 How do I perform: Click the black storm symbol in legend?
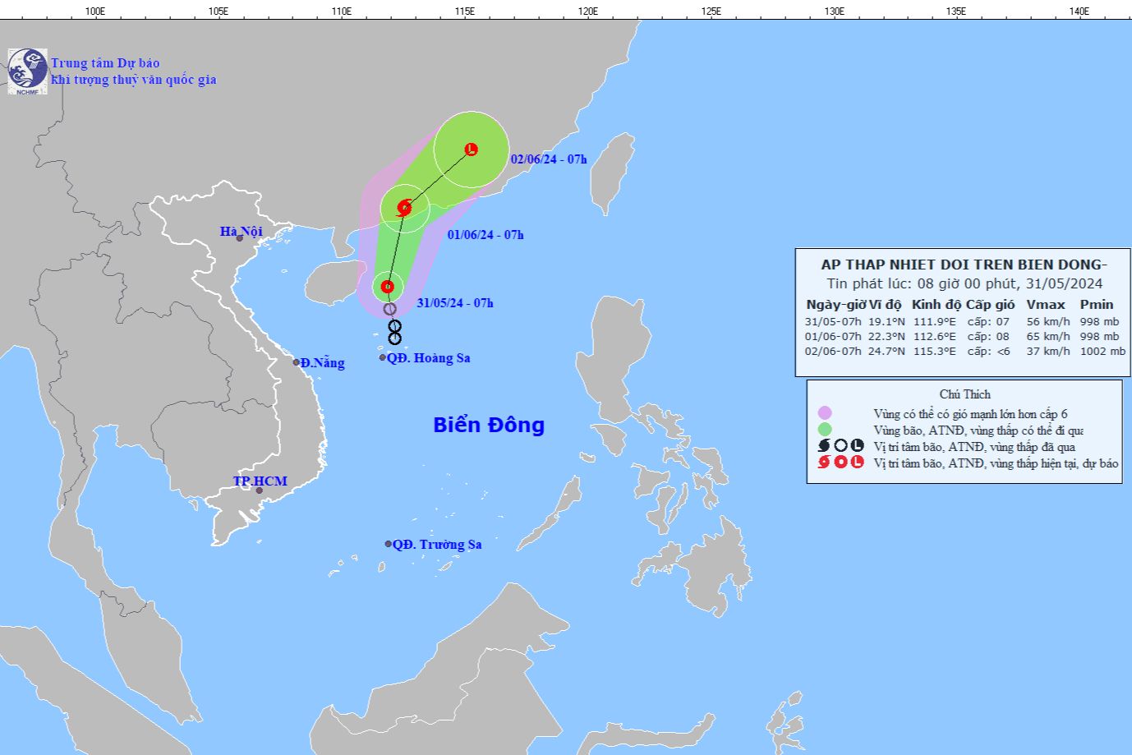coord(825,446)
